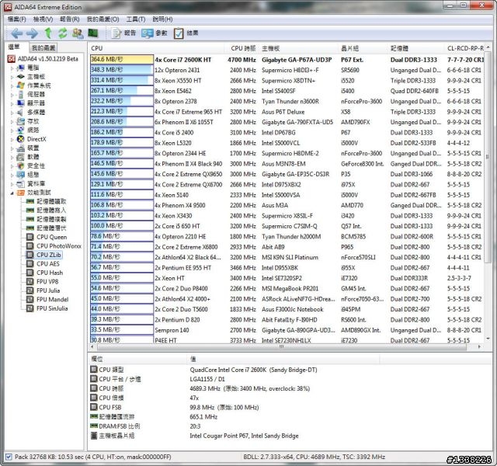Expand the 多媒體 tree node arrow
The height and width of the screenshot is (466, 497).
[x=12, y=112]
